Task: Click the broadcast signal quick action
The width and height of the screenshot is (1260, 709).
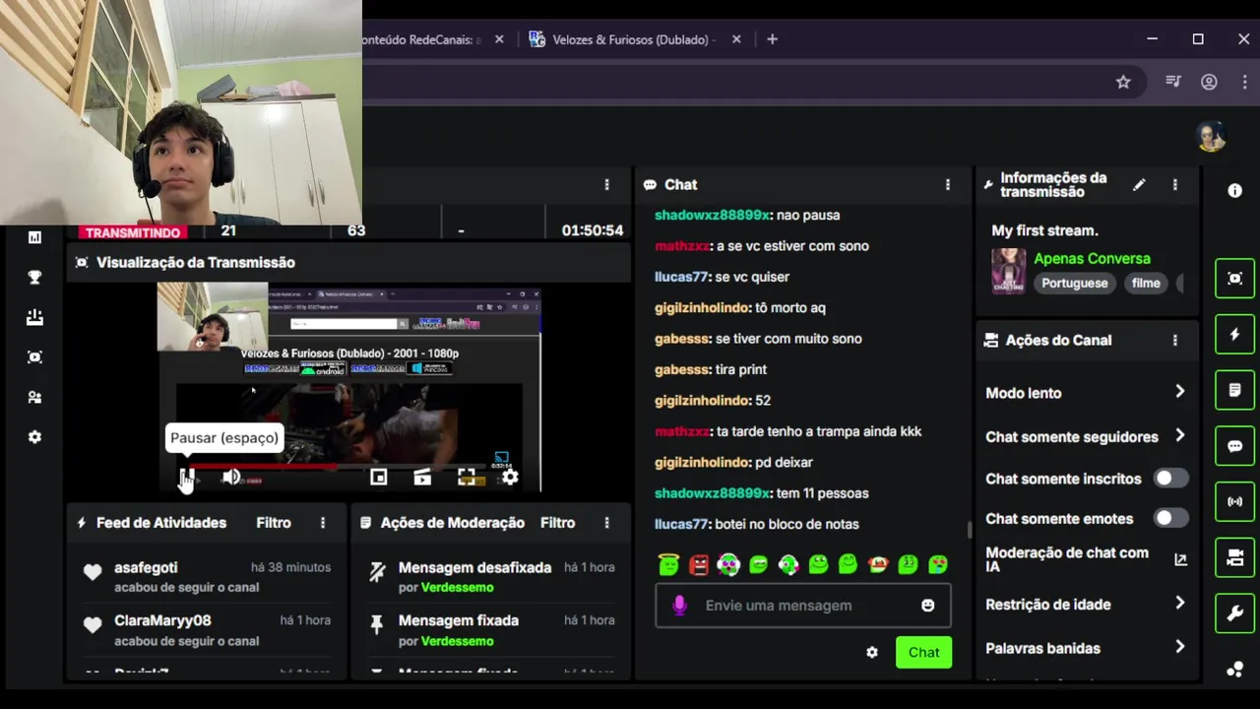Action: [1234, 502]
